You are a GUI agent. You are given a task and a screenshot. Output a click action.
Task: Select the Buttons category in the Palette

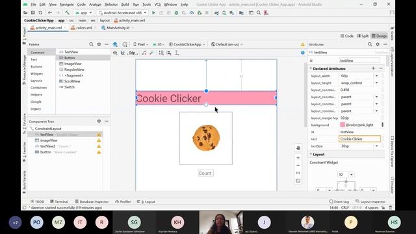pyautogui.click(x=36, y=66)
